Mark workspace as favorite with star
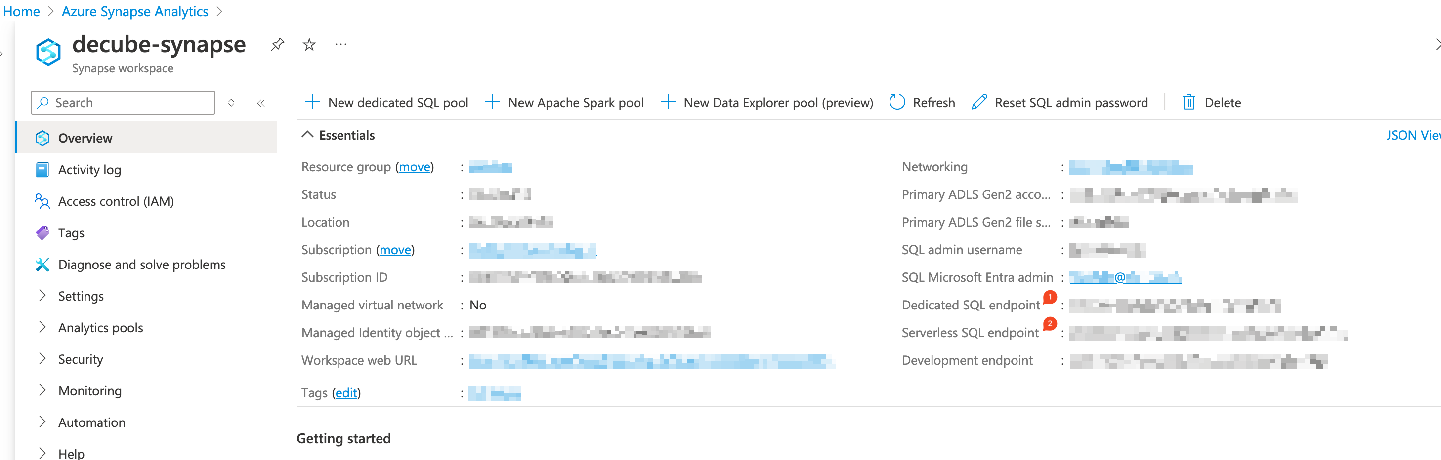 click(x=309, y=45)
